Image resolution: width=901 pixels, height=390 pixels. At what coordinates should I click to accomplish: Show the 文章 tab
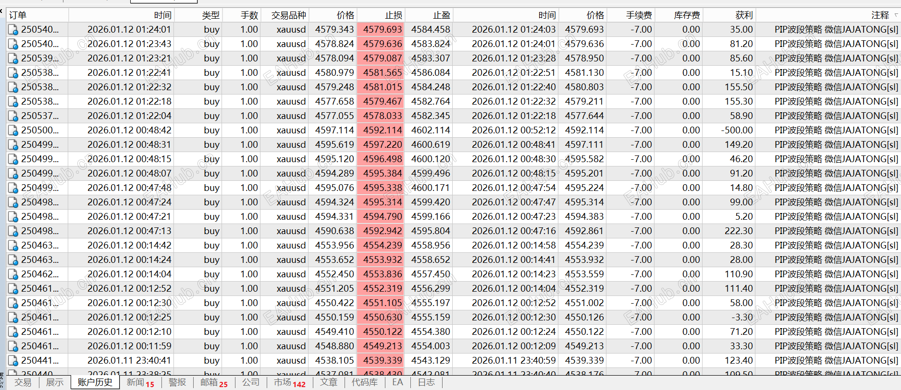pos(329,382)
